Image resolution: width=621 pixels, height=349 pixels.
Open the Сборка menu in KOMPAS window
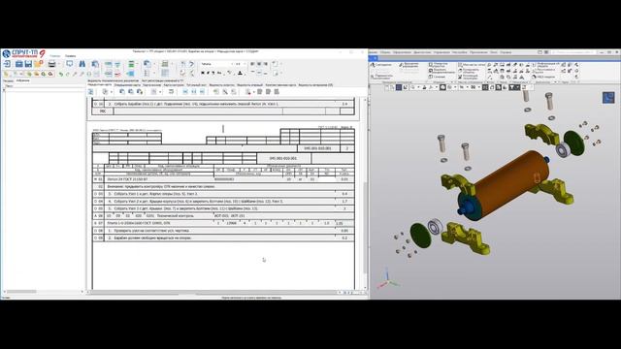click(x=385, y=52)
